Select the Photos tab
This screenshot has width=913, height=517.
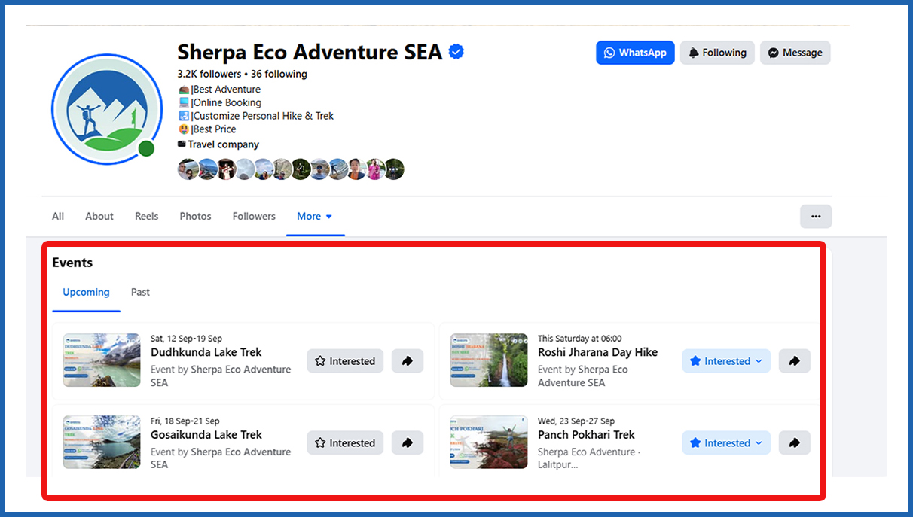pyautogui.click(x=195, y=216)
